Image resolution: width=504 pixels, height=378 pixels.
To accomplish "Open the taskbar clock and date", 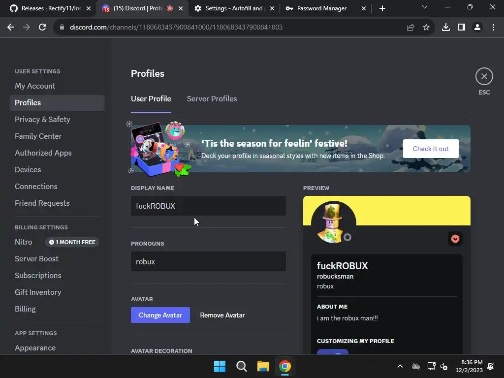I will (469, 366).
